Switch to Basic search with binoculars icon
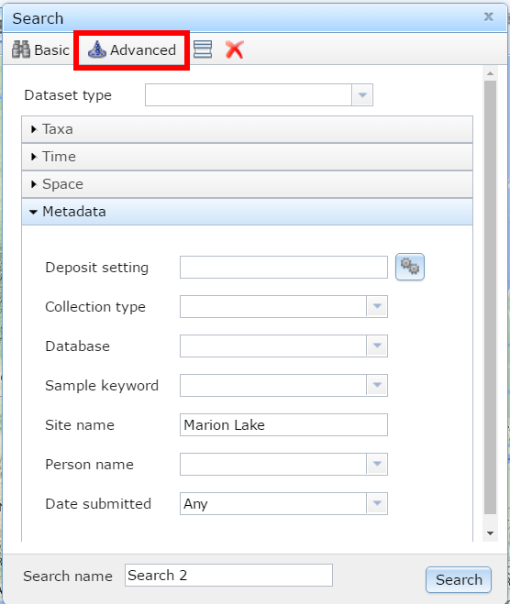Image resolution: width=510 pixels, height=604 pixels. tap(40, 49)
